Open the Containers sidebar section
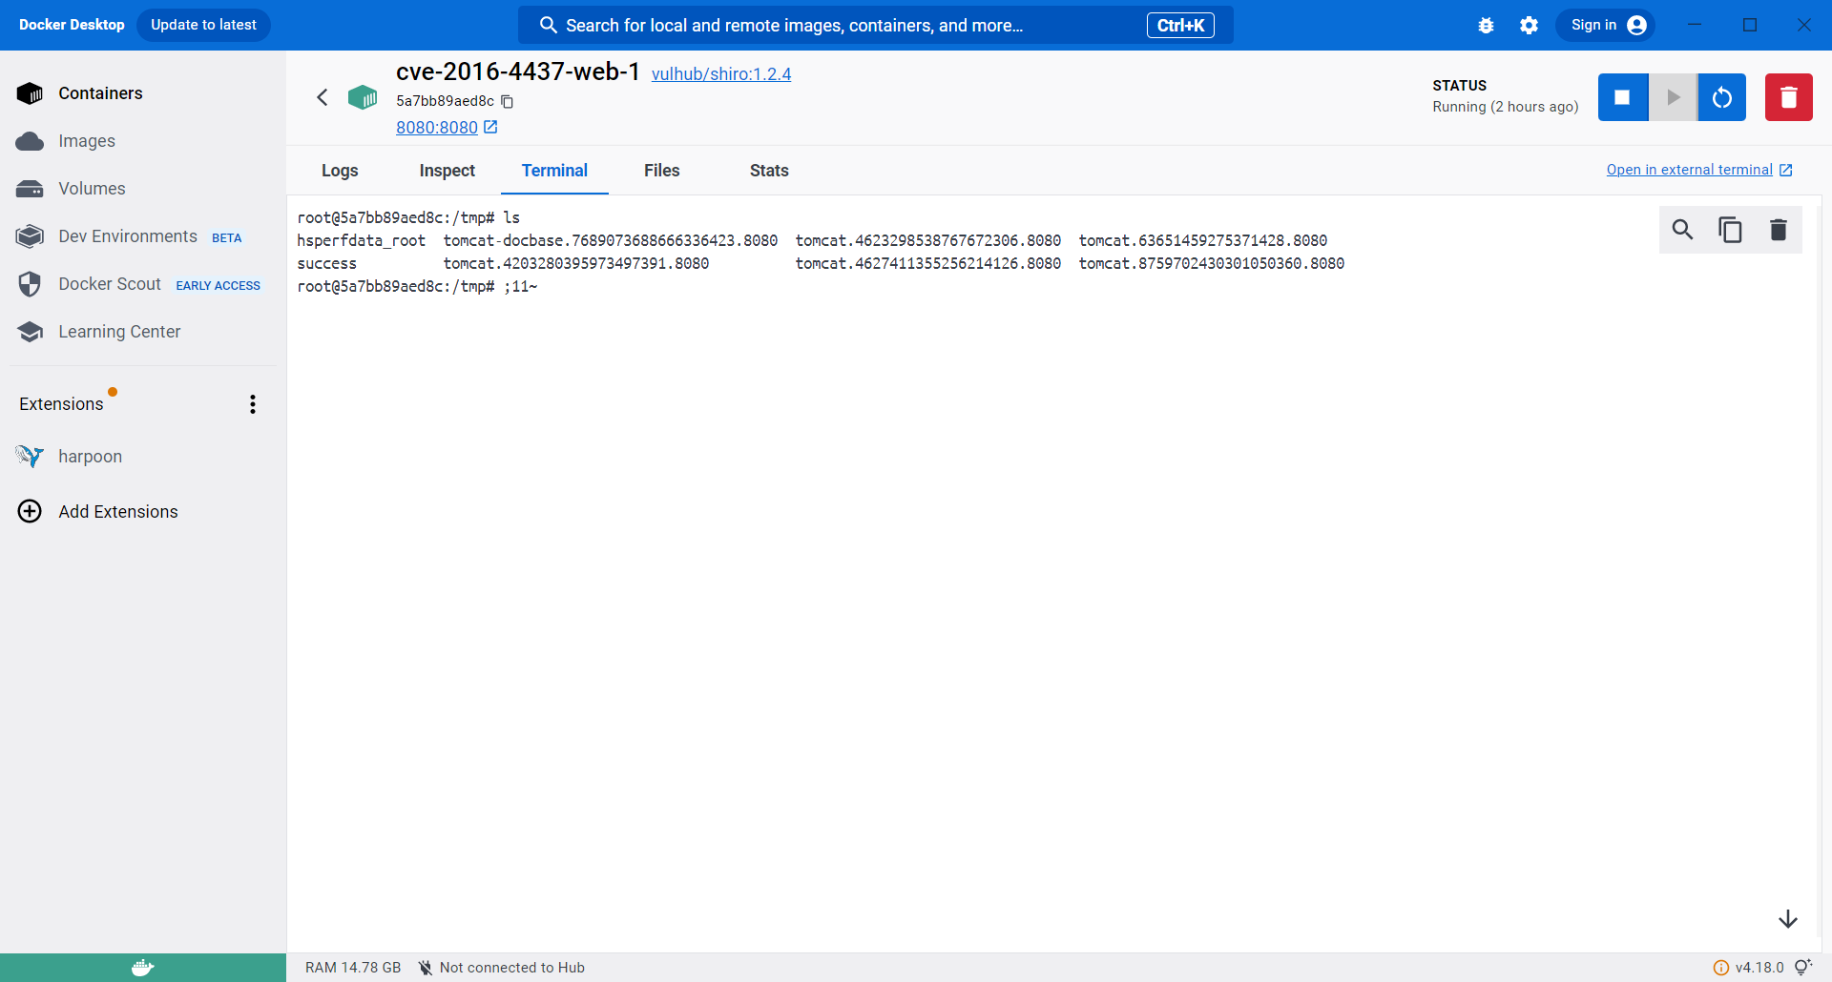 pyautogui.click(x=99, y=92)
